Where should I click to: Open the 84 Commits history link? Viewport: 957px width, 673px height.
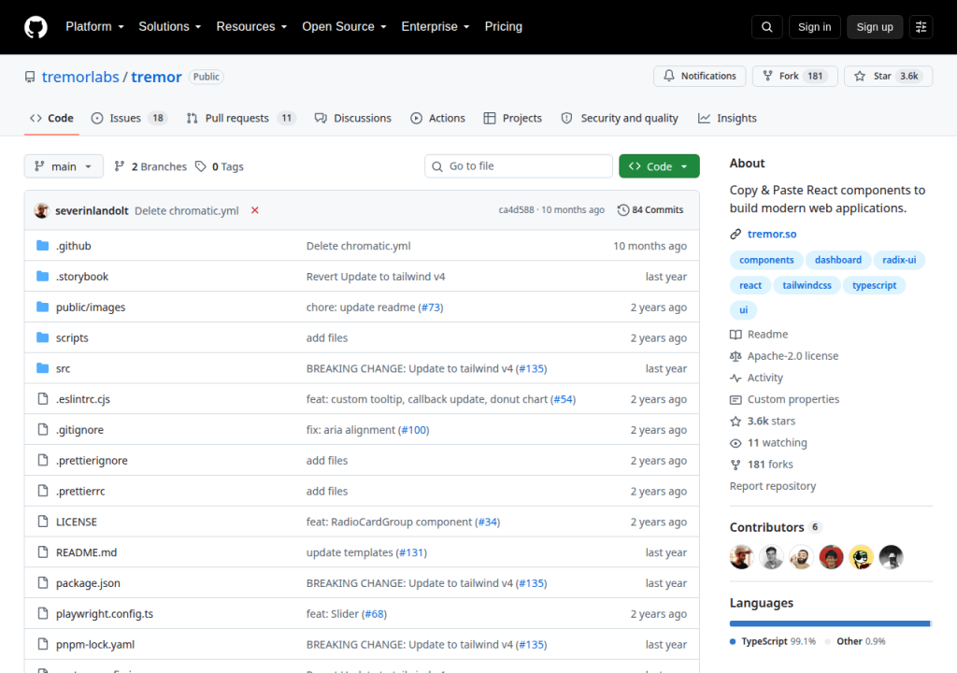(x=650, y=210)
